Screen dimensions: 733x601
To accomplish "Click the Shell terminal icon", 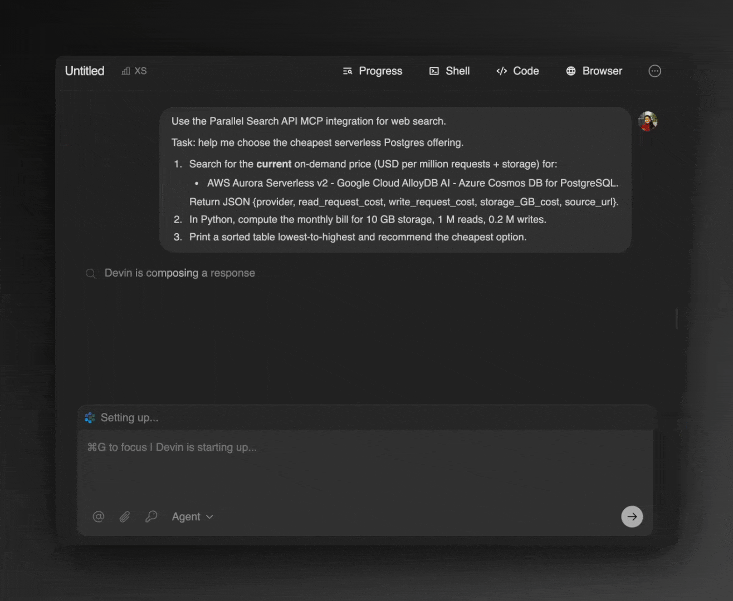I will tap(434, 71).
